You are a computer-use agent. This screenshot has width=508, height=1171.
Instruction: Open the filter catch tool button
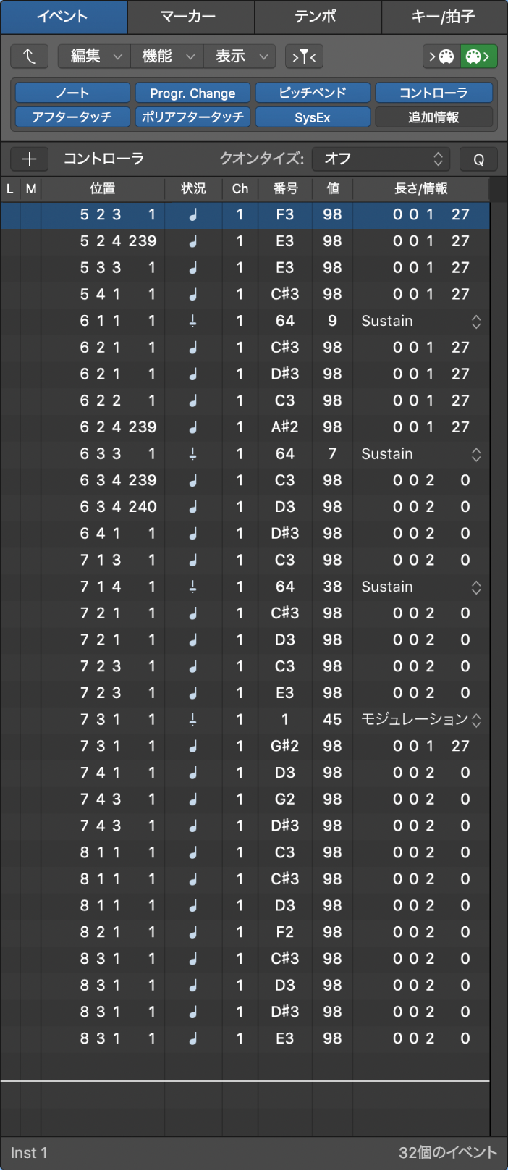click(x=304, y=56)
